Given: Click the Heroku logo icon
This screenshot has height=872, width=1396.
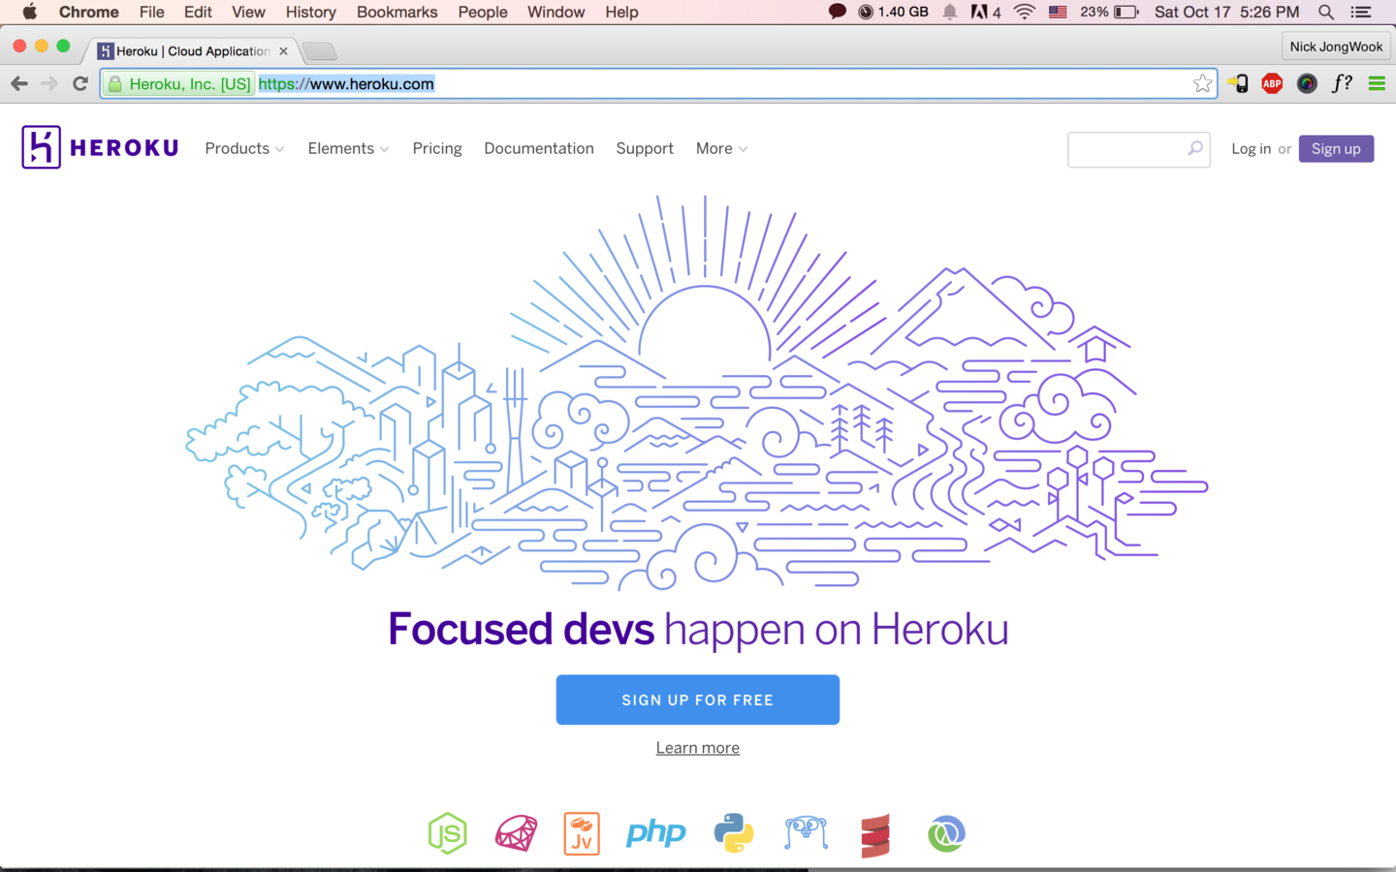Looking at the screenshot, I should (41, 147).
